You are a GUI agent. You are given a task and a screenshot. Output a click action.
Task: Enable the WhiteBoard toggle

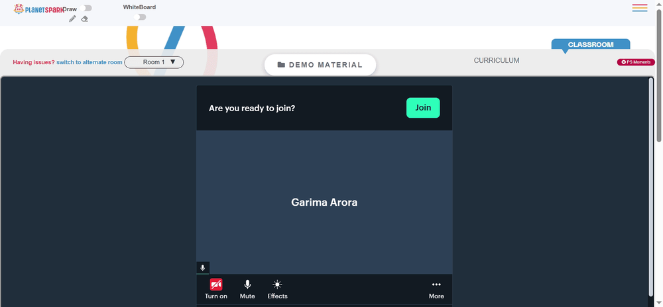(x=139, y=17)
